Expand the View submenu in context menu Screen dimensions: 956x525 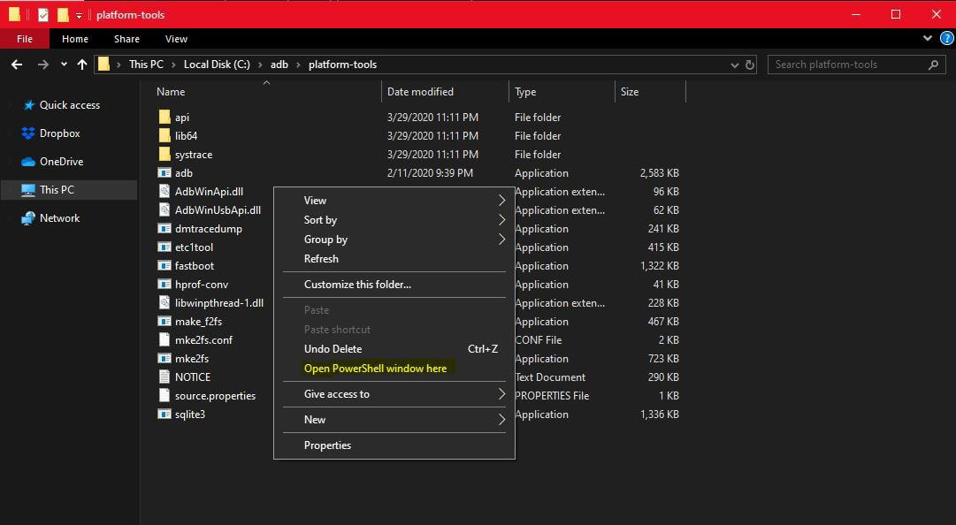501,201
